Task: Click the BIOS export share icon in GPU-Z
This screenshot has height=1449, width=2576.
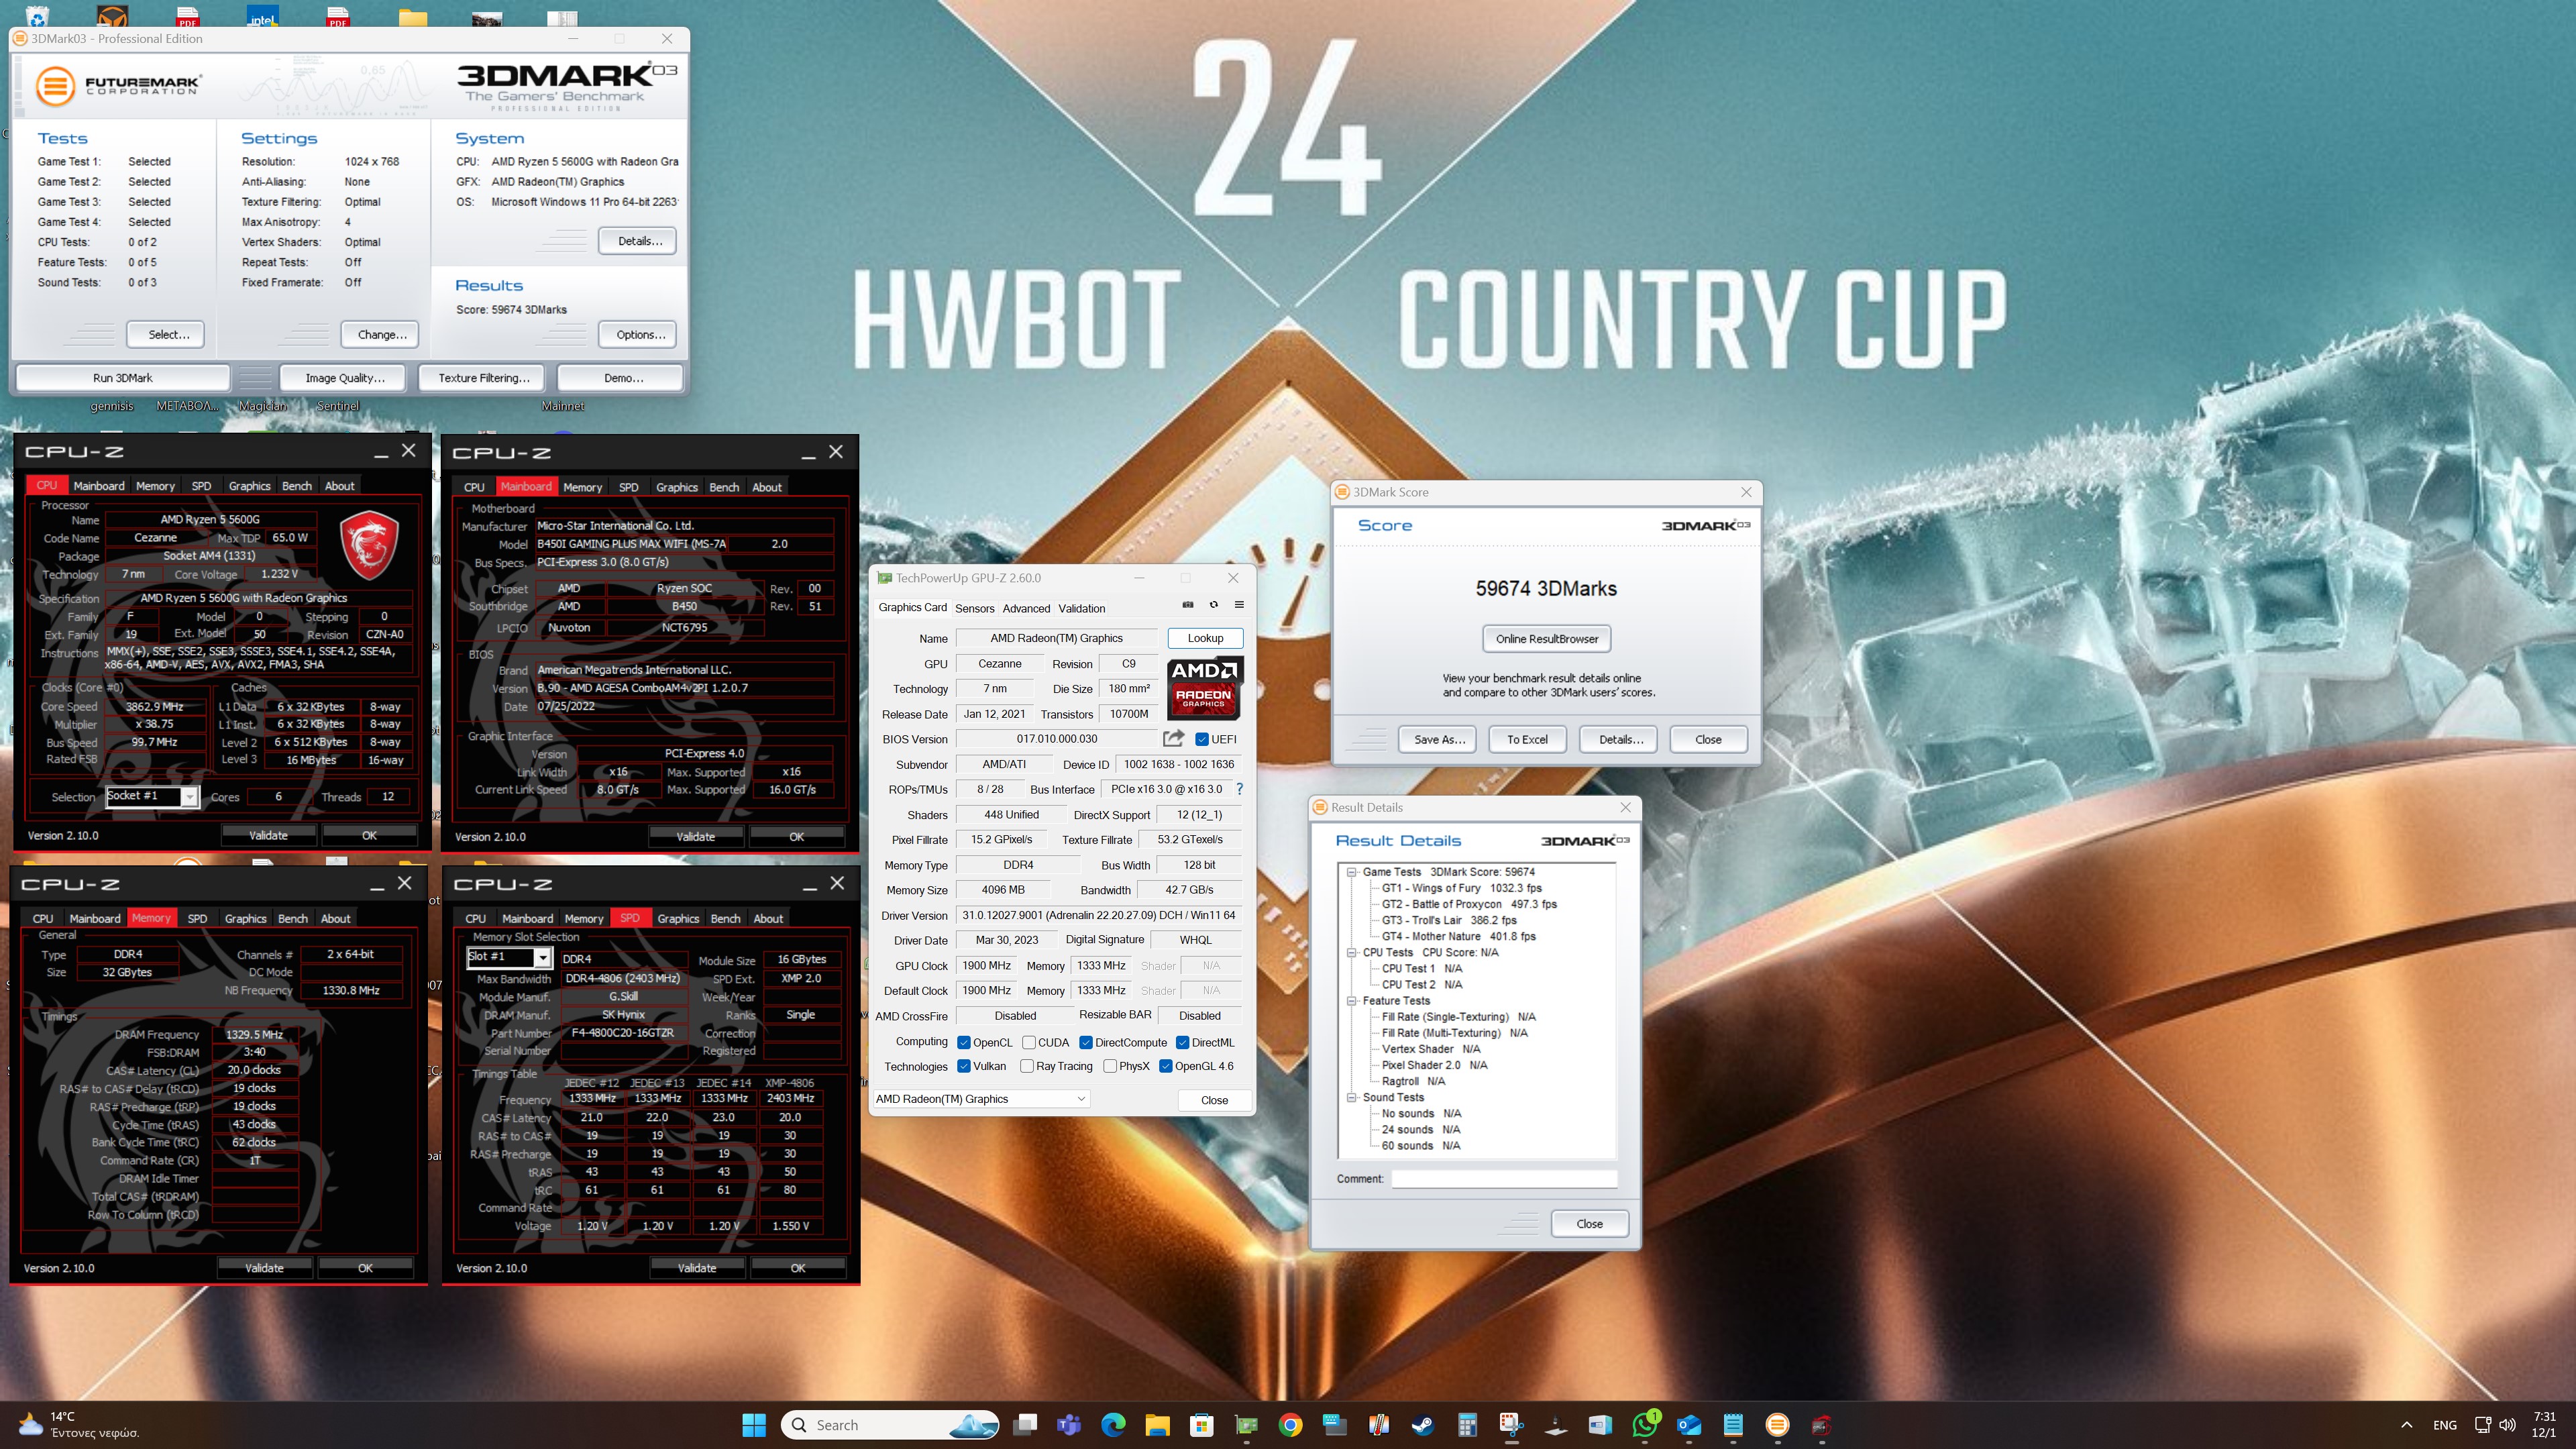Action: tap(1174, 738)
